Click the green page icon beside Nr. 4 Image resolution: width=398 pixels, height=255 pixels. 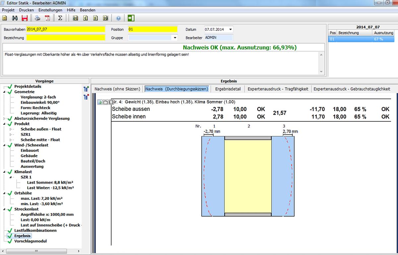[x=99, y=102]
